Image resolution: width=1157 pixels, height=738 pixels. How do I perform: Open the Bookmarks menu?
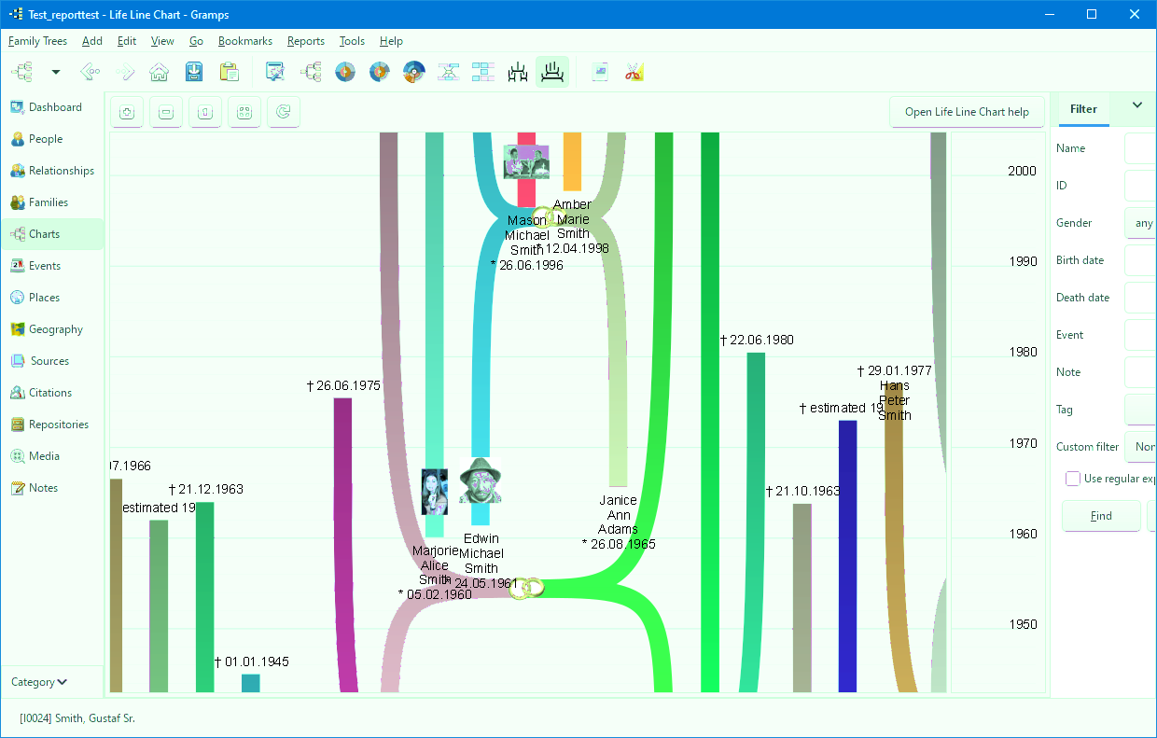(x=245, y=41)
